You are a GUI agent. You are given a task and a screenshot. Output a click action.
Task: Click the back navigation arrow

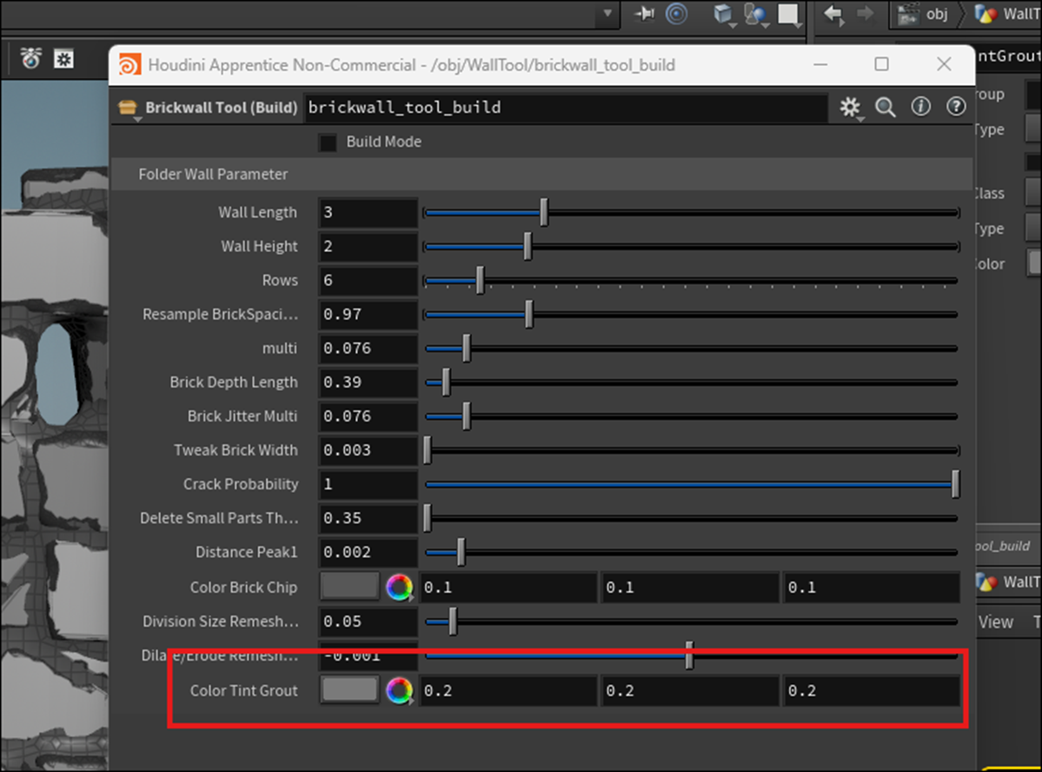833,14
